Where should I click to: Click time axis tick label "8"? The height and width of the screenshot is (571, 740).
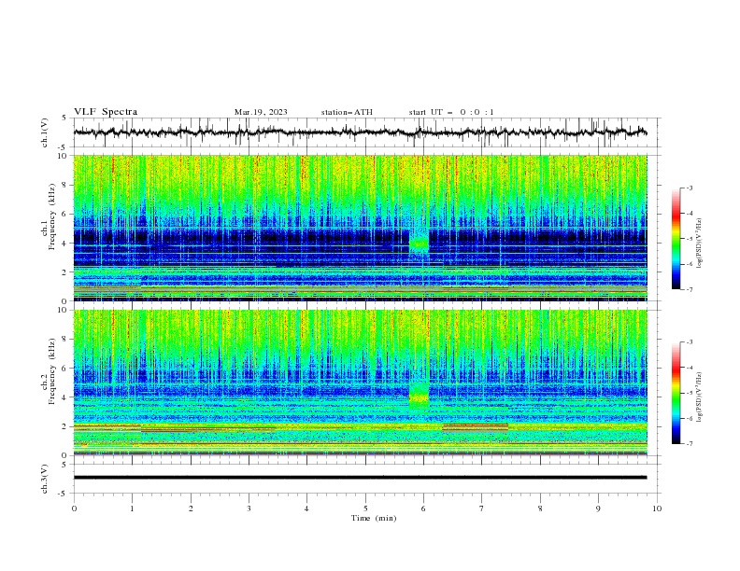[540, 508]
